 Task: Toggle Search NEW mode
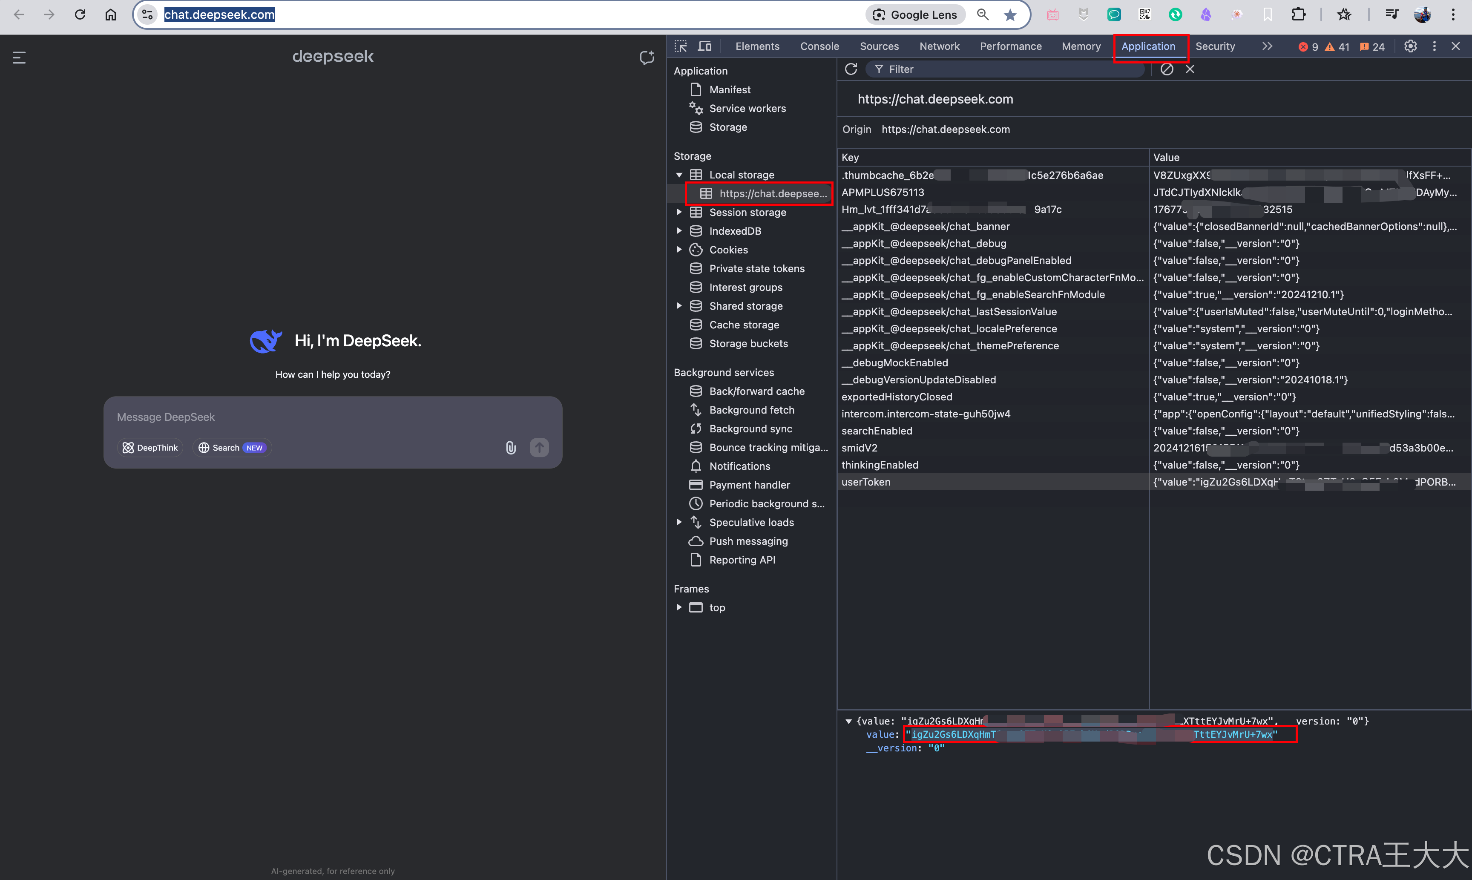pyautogui.click(x=232, y=448)
